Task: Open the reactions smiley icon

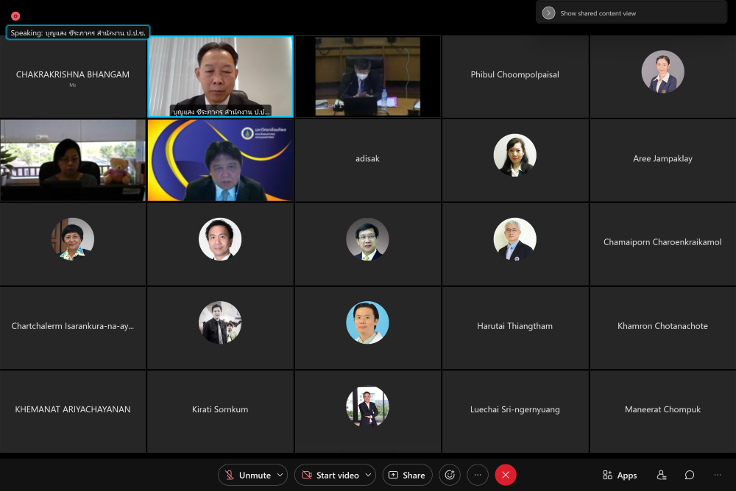Action: (x=450, y=475)
